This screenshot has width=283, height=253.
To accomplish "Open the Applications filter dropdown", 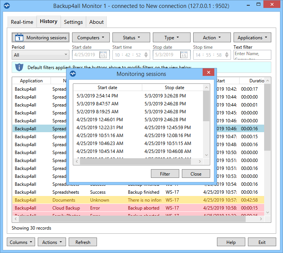I will coord(252,37).
